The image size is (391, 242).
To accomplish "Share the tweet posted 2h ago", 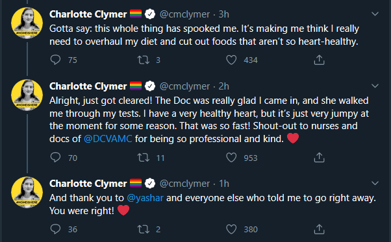I will 319,158.
